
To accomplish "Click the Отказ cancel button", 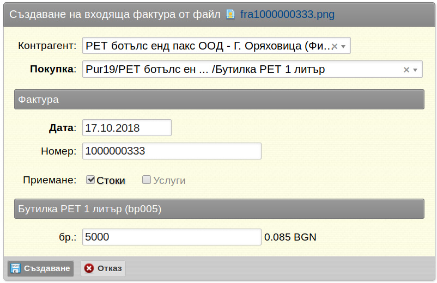I will point(103,268).
